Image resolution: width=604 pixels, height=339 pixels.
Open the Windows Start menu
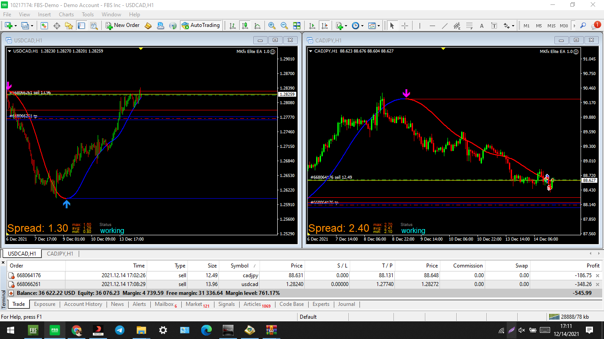click(11, 330)
